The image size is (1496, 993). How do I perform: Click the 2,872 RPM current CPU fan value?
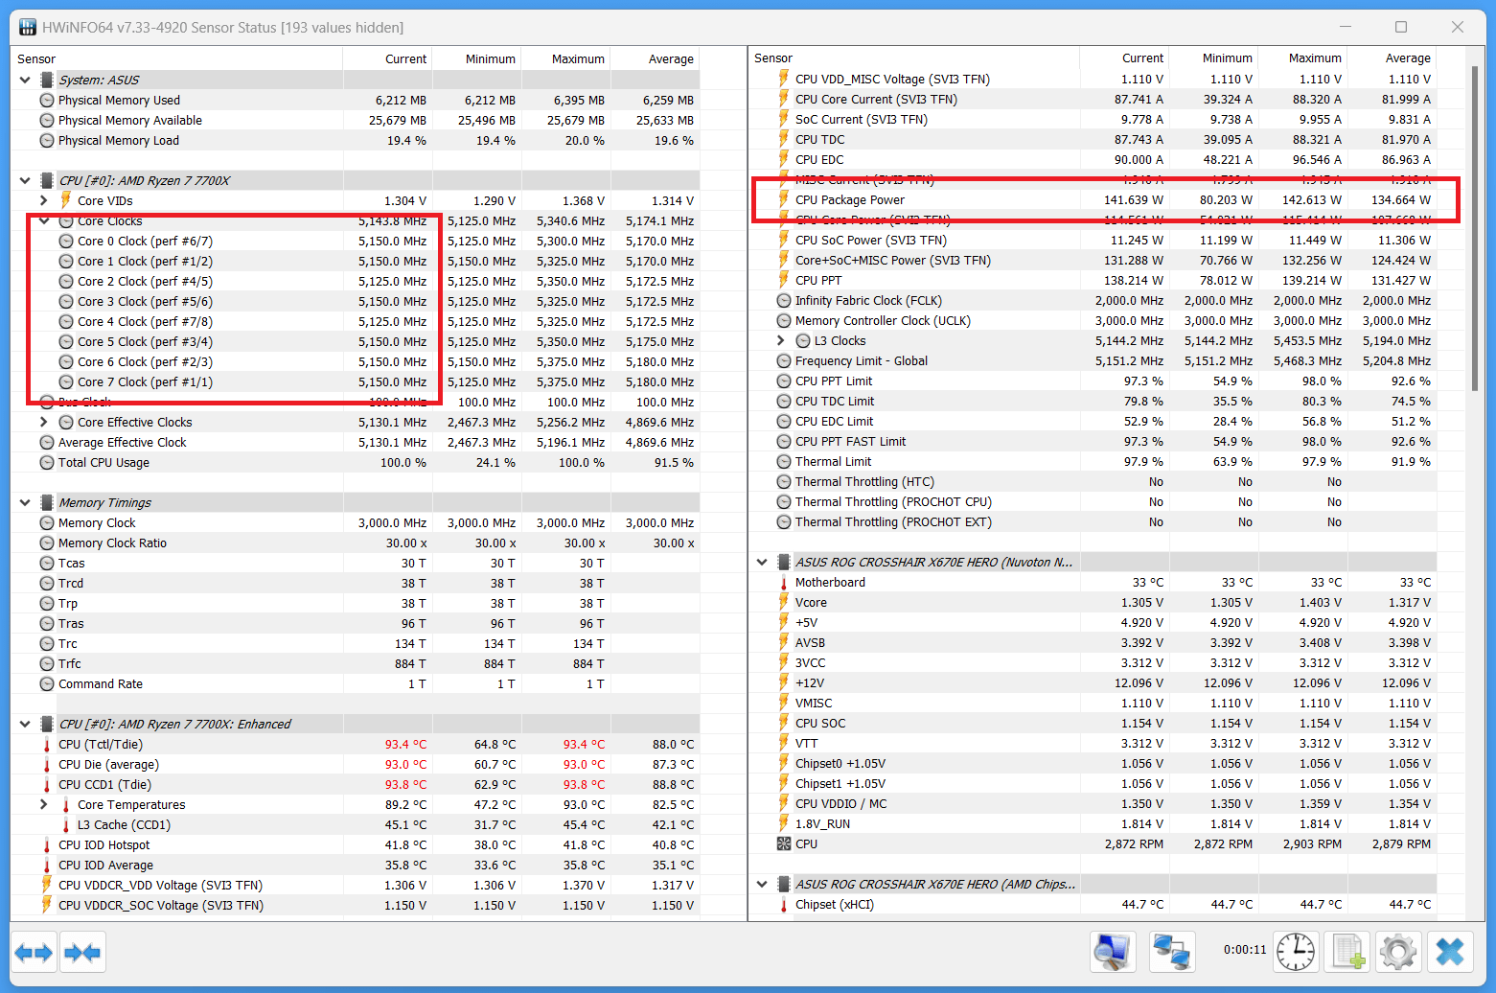click(x=1134, y=844)
